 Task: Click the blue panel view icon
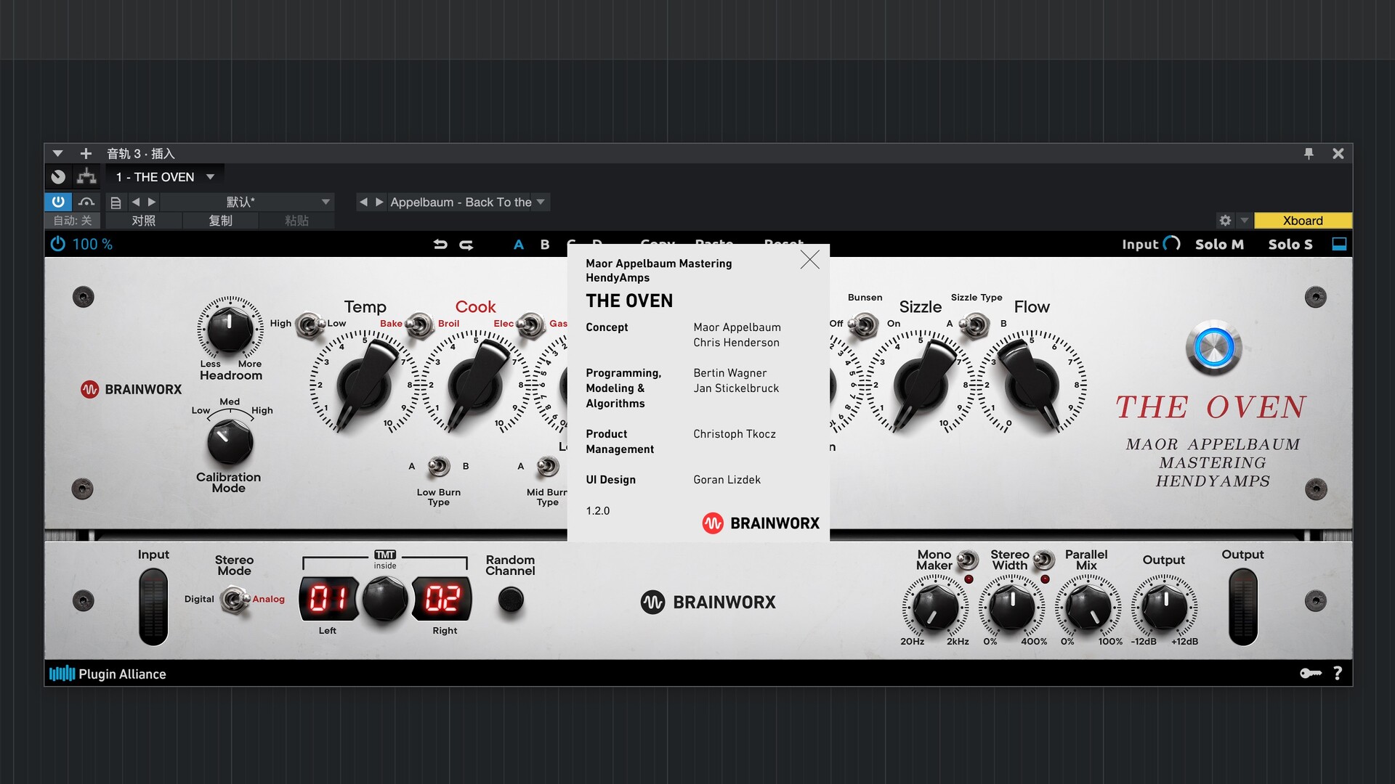tap(1339, 244)
